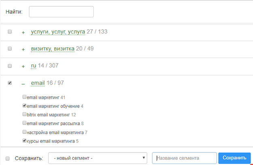
Task: Open the 'email' group link
Action: (x=38, y=83)
